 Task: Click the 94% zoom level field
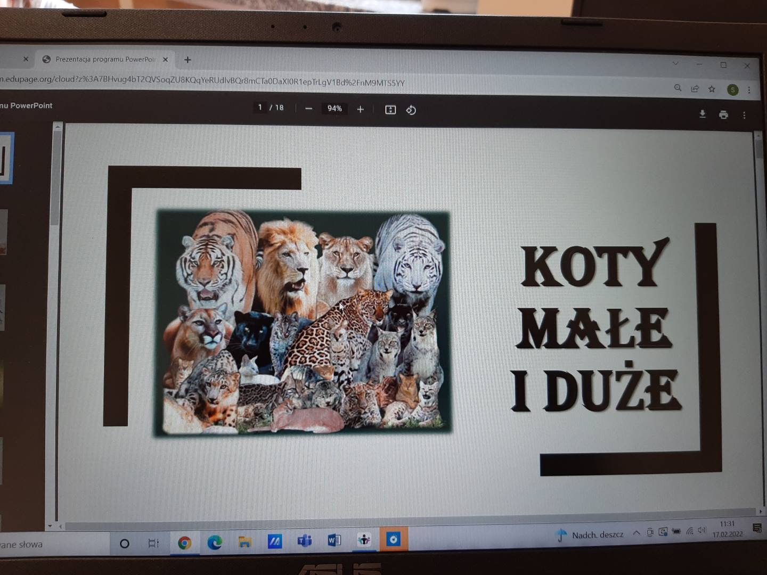pyautogui.click(x=334, y=109)
